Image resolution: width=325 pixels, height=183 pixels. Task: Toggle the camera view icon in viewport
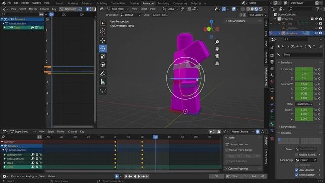point(217,56)
